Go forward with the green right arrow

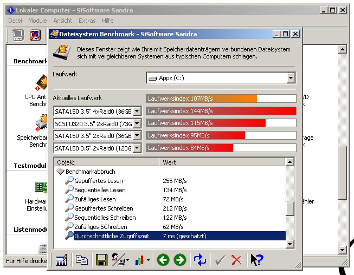(180, 260)
